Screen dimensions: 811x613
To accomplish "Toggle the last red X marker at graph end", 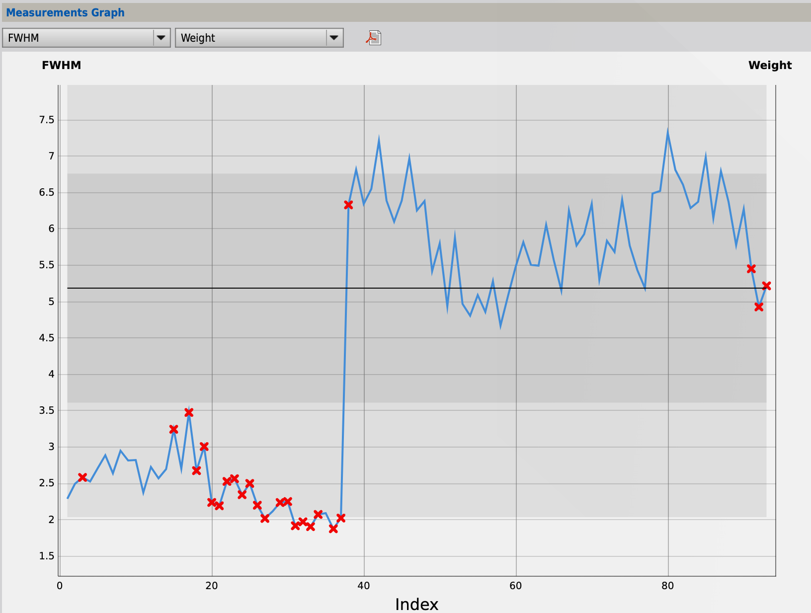I will pyautogui.click(x=766, y=286).
